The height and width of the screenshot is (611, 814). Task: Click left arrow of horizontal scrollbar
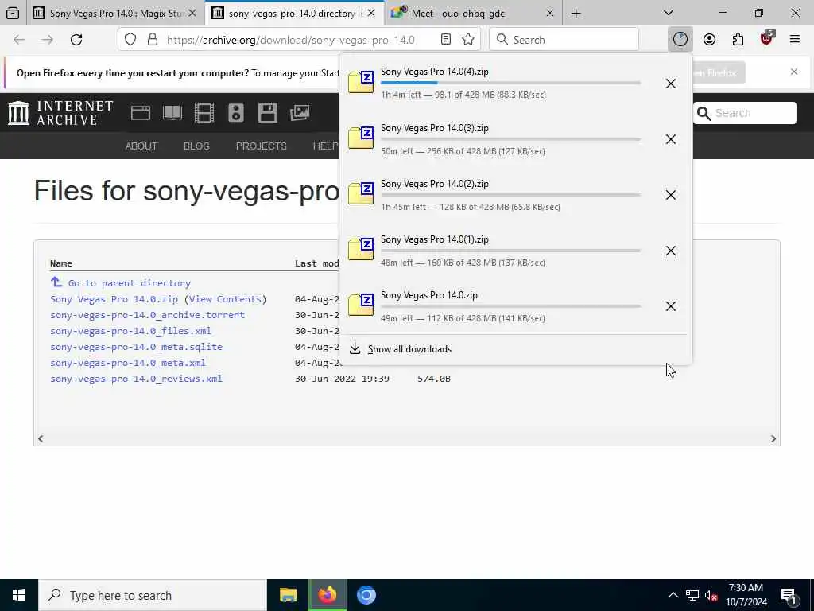click(x=41, y=438)
